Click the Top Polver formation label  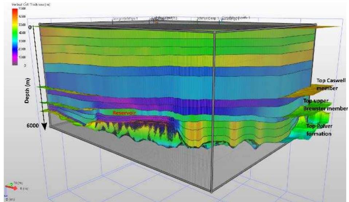click(319, 130)
